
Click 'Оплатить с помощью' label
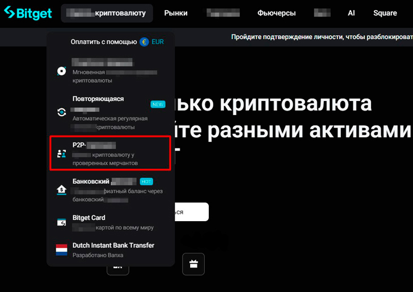point(103,41)
